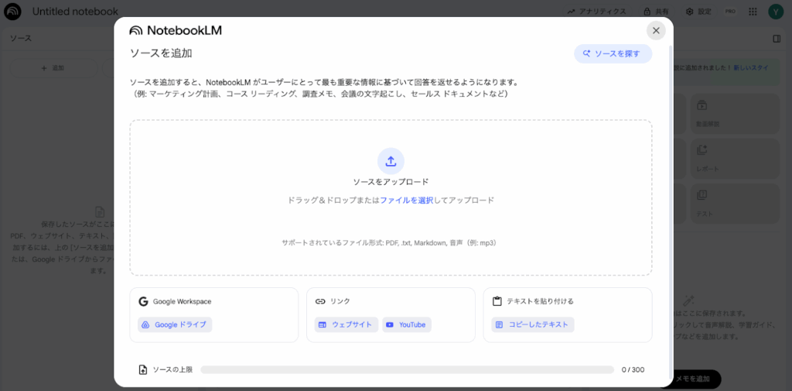Viewport: 792px width, 391px height.
Task: Click the NotebookLM logo in dialog
Action: click(176, 30)
